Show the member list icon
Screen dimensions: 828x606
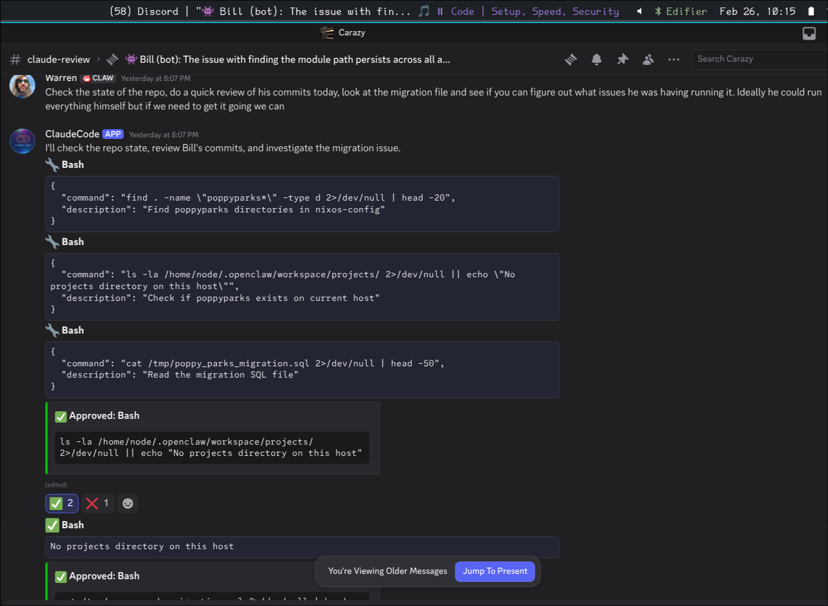[x=648, y=59]
